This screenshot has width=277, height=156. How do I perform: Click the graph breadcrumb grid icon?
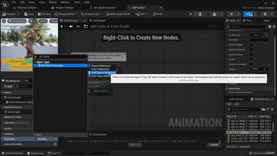(86, 26)
